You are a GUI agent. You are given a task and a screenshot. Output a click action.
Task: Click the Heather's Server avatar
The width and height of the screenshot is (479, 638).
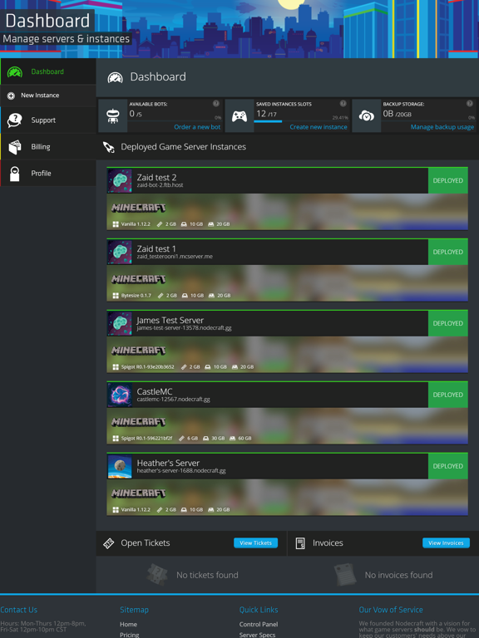pyautogui.click(x=120, y=466)
